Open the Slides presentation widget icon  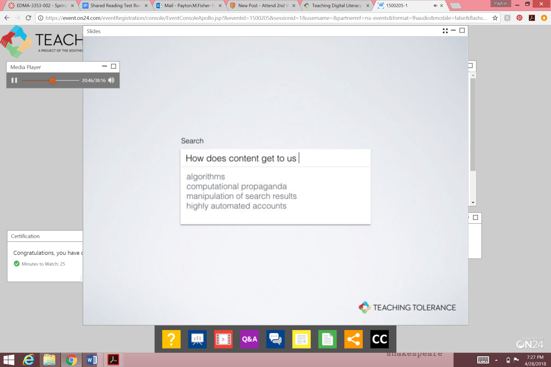[x=197, y=339]
